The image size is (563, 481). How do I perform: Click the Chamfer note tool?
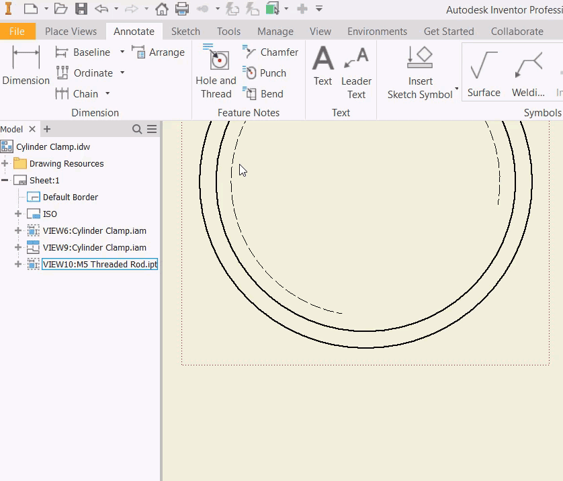271,52
